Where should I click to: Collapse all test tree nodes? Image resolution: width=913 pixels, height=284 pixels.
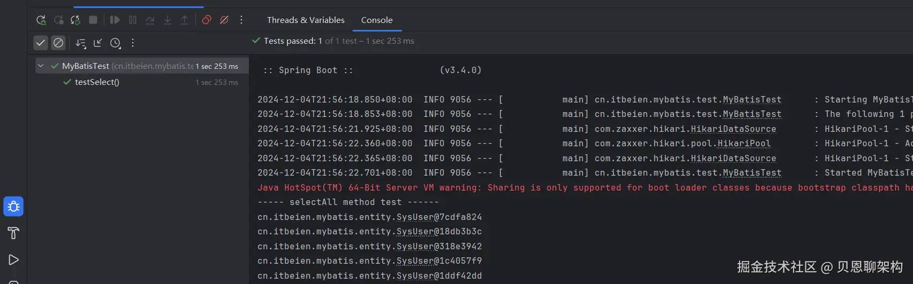coord(98,43)
